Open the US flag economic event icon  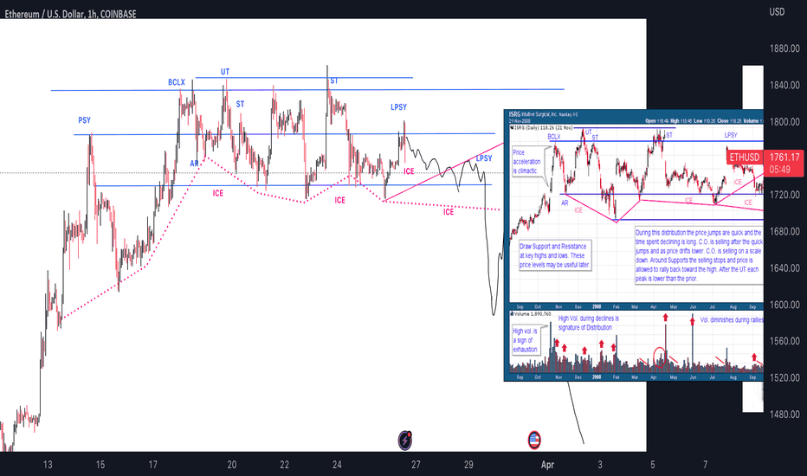click(x=534, y=440)
